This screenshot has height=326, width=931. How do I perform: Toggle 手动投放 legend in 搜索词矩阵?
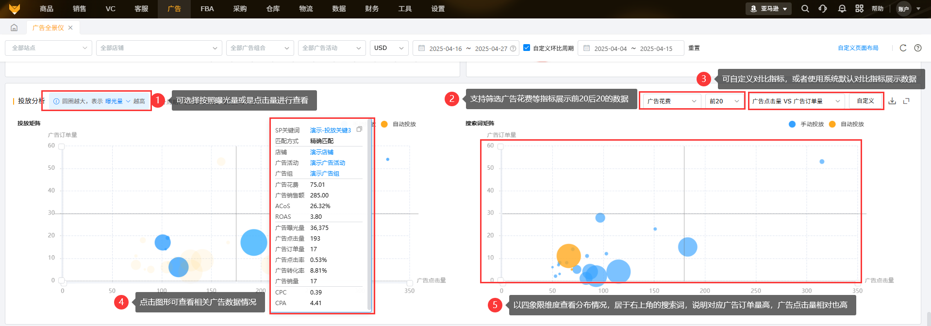pyautogui.click(x=806, y=124)
